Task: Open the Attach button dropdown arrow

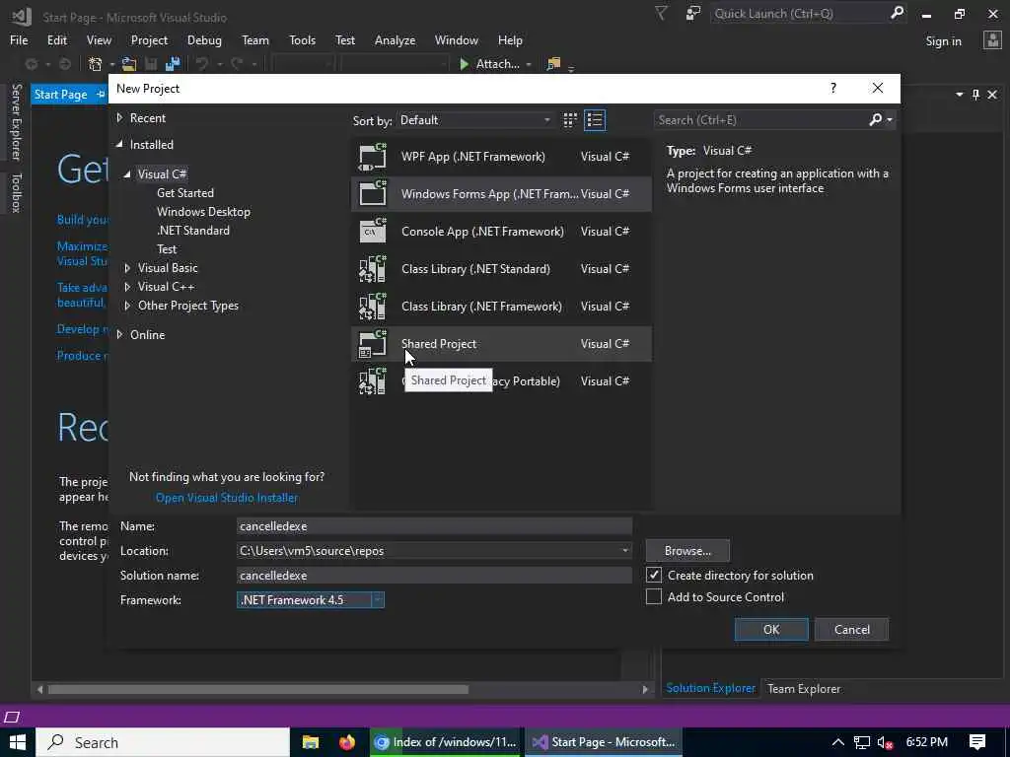Action: [x=529, y=64]
